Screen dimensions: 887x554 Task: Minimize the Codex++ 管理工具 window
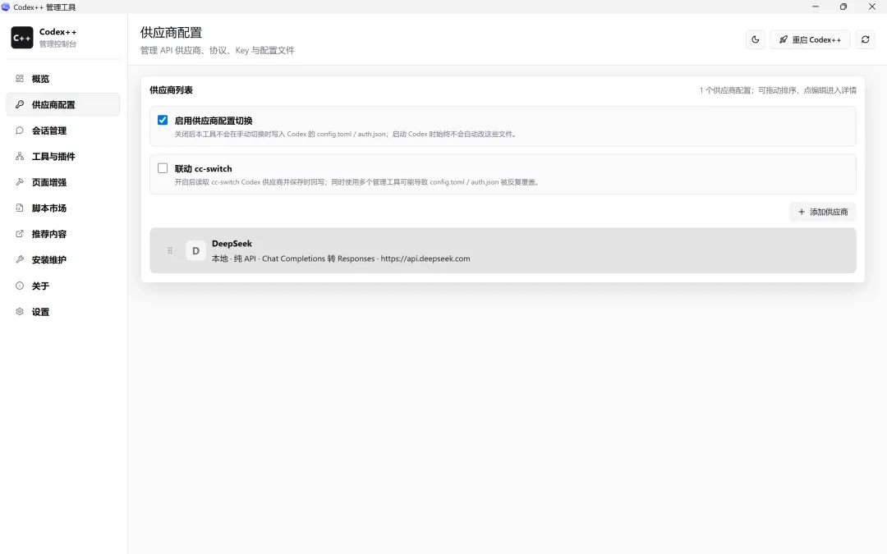tap(816, 7)
